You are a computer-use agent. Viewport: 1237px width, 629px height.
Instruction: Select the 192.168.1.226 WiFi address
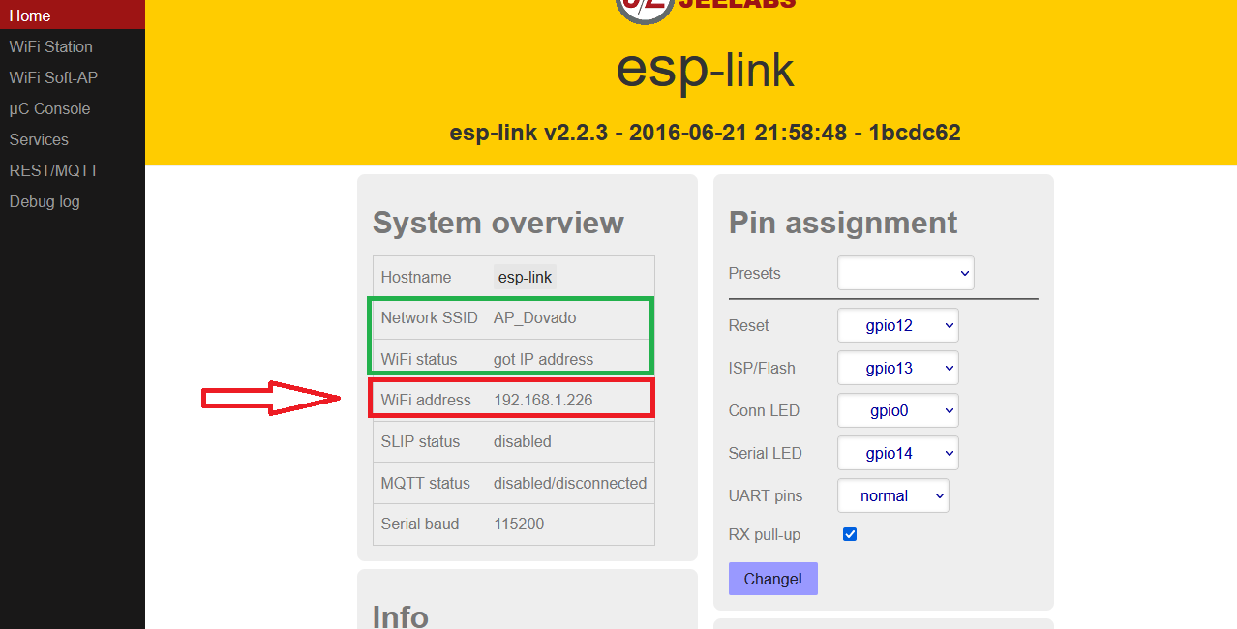click(543, 400)
